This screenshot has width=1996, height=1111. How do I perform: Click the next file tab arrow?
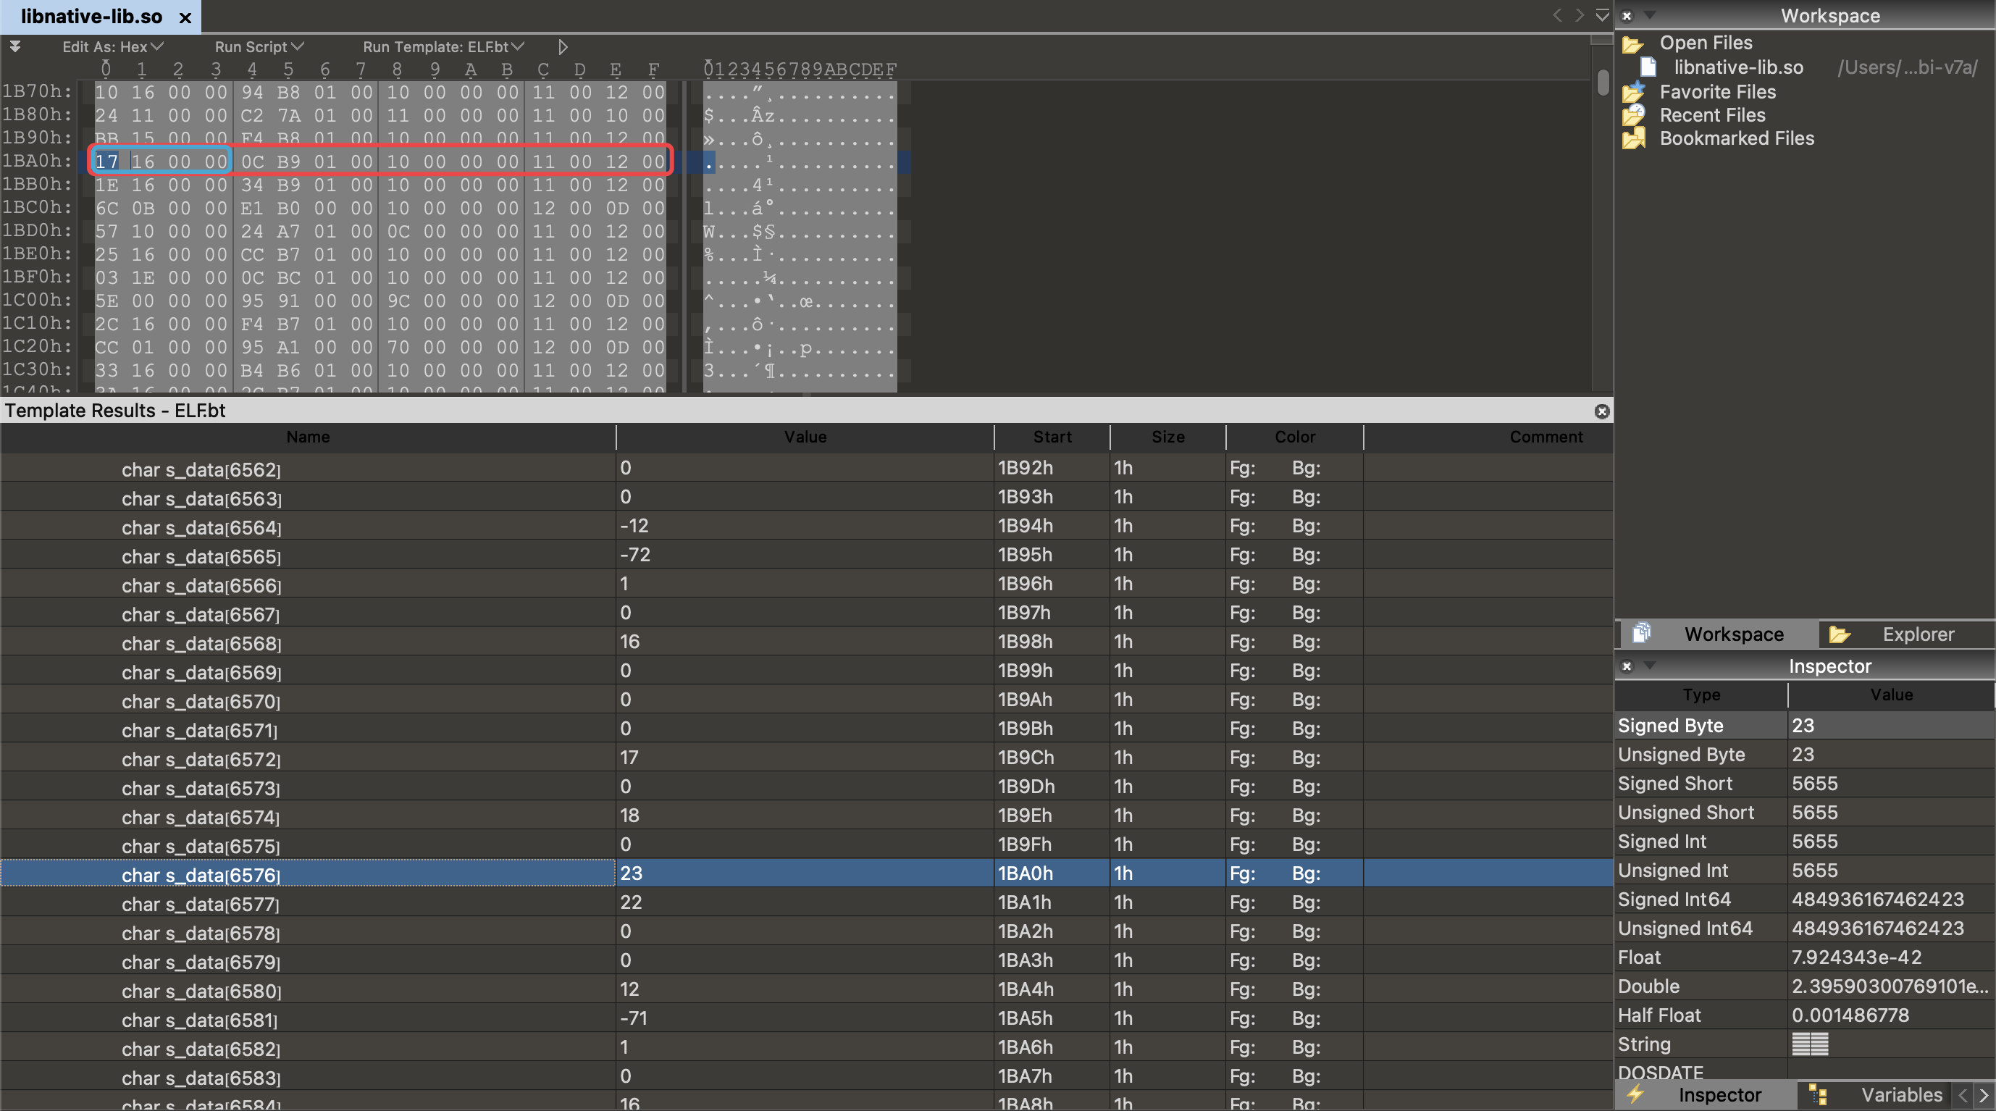(1579, 15)
